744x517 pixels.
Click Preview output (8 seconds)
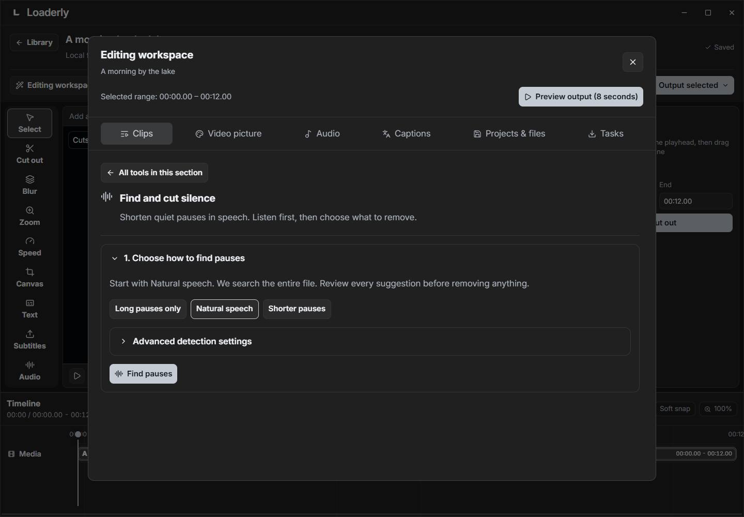click(x=581, y=97)
